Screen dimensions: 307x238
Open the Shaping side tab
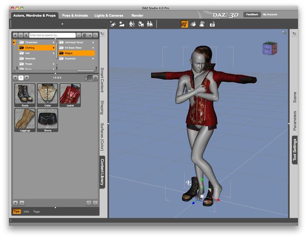102,108
